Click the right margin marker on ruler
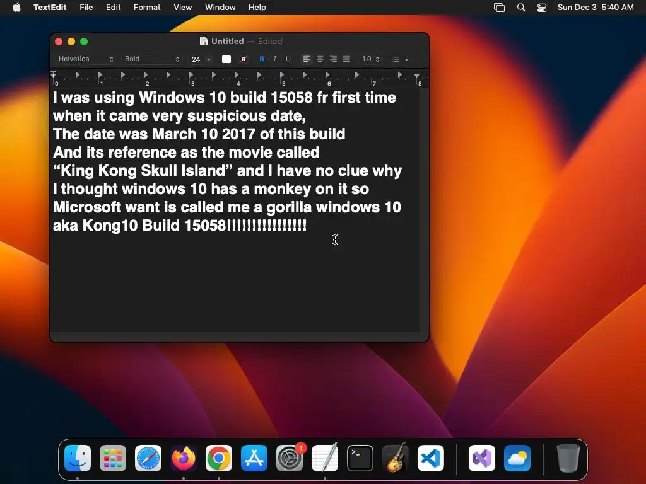The height and width of the screenshot is (484, 646). [x=416, y=76]
